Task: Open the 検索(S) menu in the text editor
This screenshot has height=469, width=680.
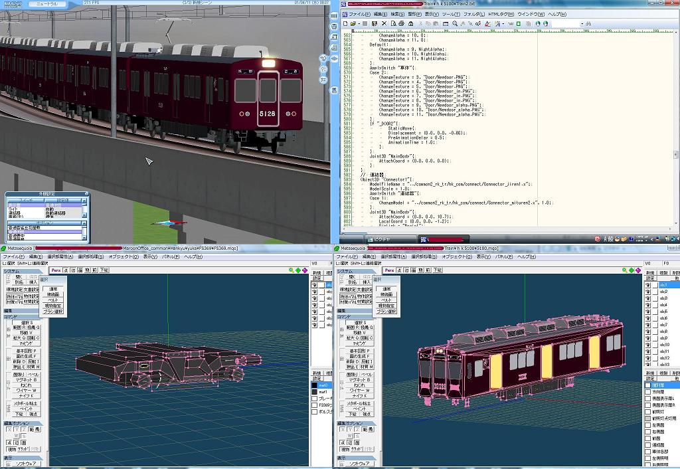Action: click(x=398, y=15)
